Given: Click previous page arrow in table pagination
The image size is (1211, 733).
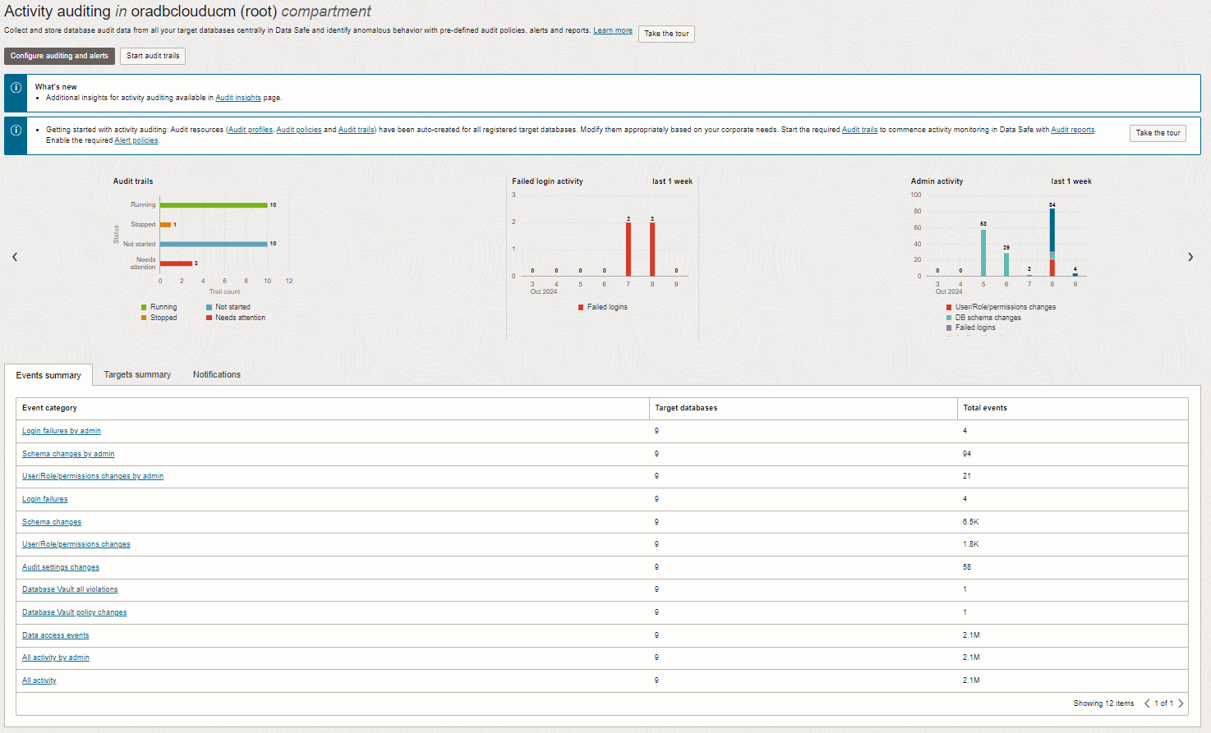Looking at the screenshot, I should click(x=1147, y=703).
